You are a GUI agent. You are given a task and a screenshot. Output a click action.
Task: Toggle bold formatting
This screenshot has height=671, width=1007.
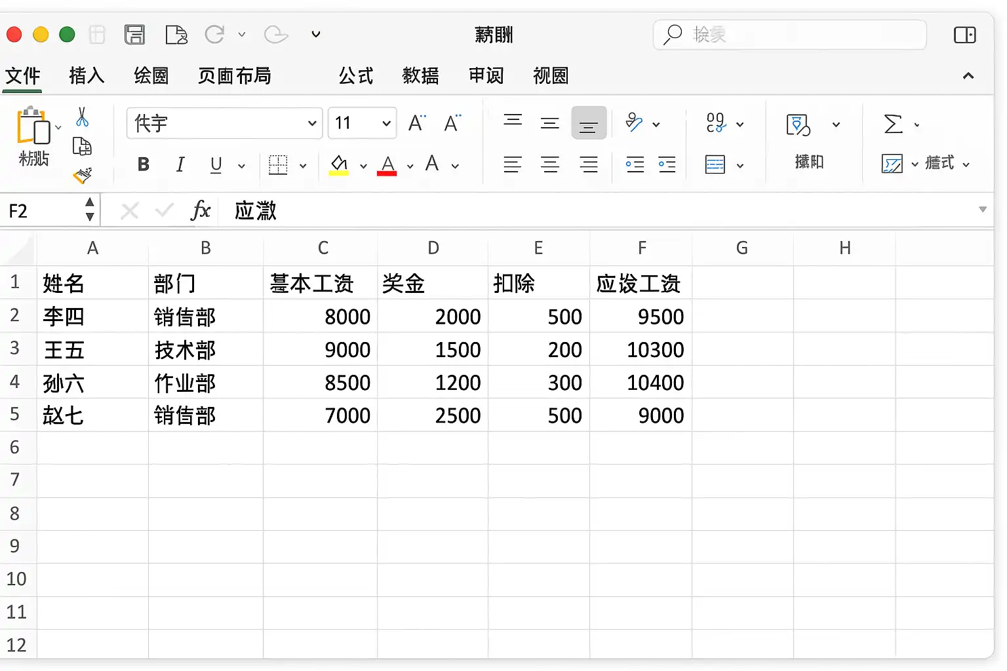point(144,164)
